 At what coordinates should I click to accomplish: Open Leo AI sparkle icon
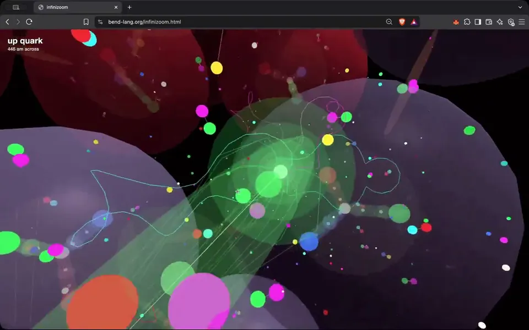500,22
